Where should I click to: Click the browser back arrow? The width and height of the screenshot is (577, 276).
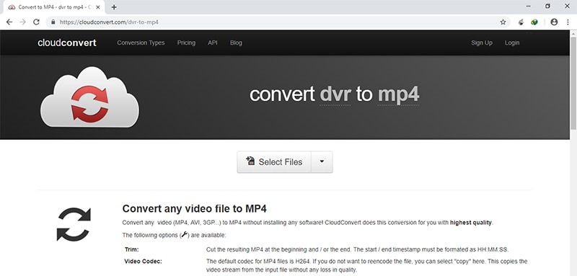tap(9, 22)
